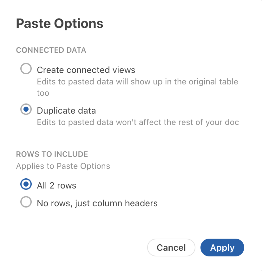Image resolution: width=262 pixels, height=271 pixels.
Task: Select No rows, just column headers radio
Action: coord(26,202)
